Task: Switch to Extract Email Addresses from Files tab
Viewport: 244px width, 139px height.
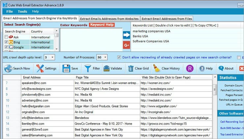Action: [x=167, y=19]
